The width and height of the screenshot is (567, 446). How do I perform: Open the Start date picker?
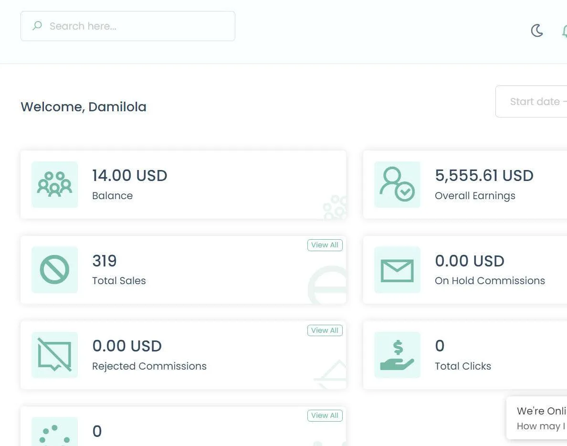tap(532, 101)
